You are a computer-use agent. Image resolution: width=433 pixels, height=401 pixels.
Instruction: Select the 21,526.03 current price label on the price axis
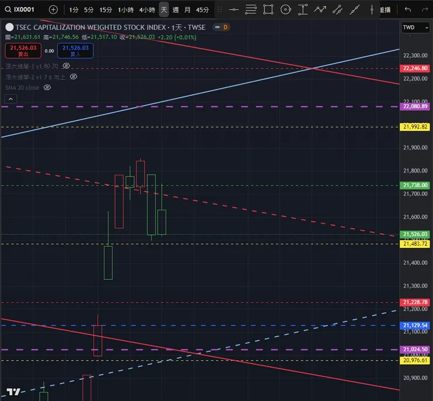tap(415, 234)
